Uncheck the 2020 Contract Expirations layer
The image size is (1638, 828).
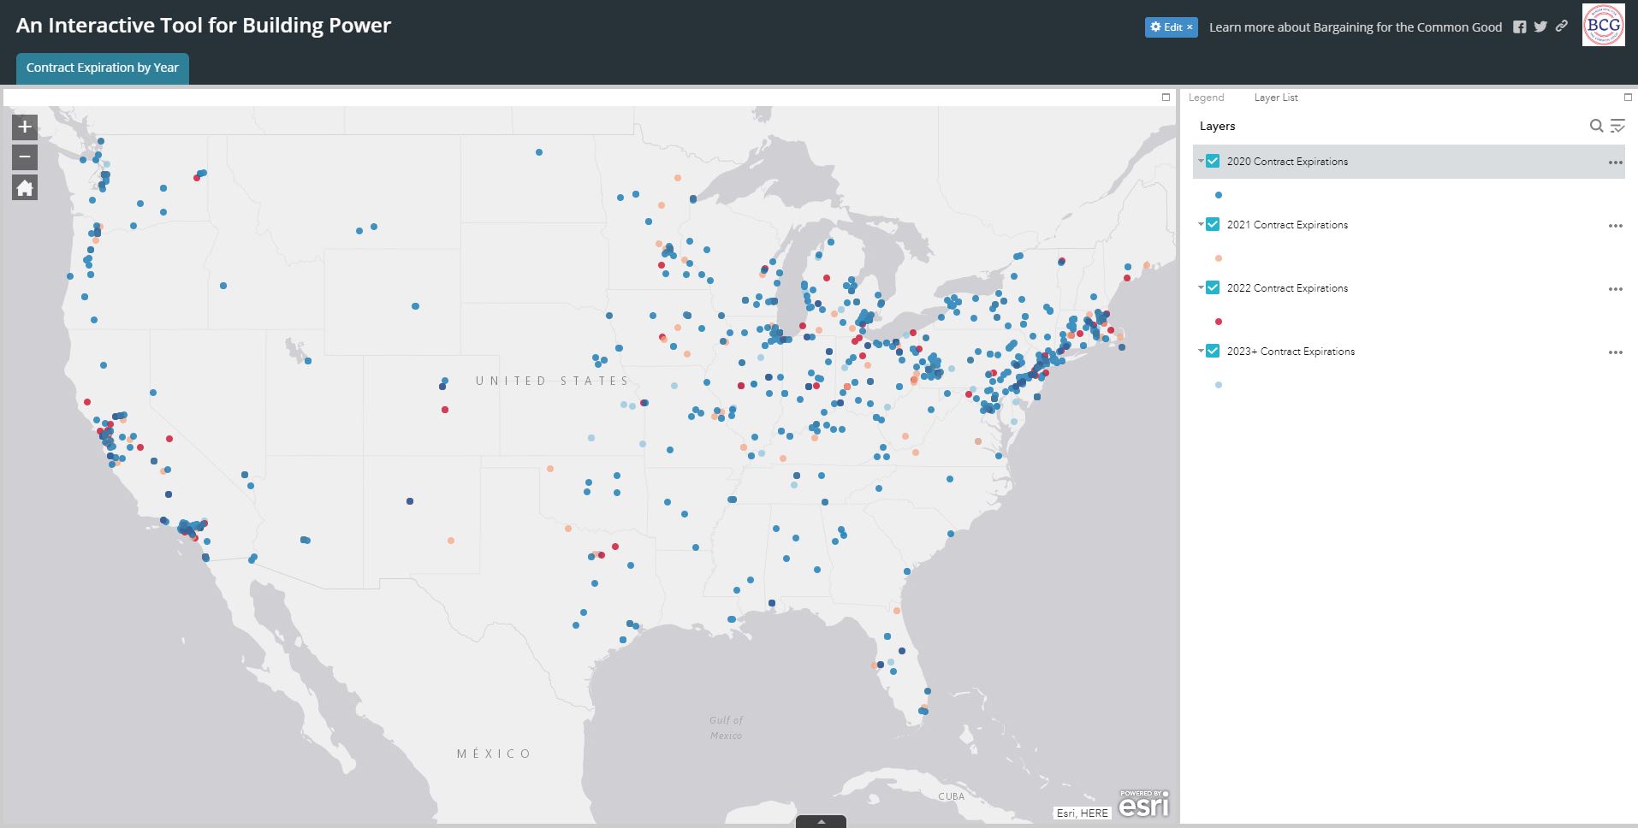1213,161
